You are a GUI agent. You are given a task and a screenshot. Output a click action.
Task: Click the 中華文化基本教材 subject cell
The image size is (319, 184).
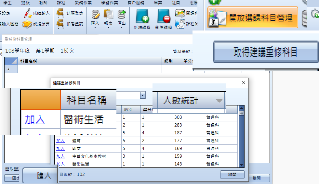pos(96,156)
